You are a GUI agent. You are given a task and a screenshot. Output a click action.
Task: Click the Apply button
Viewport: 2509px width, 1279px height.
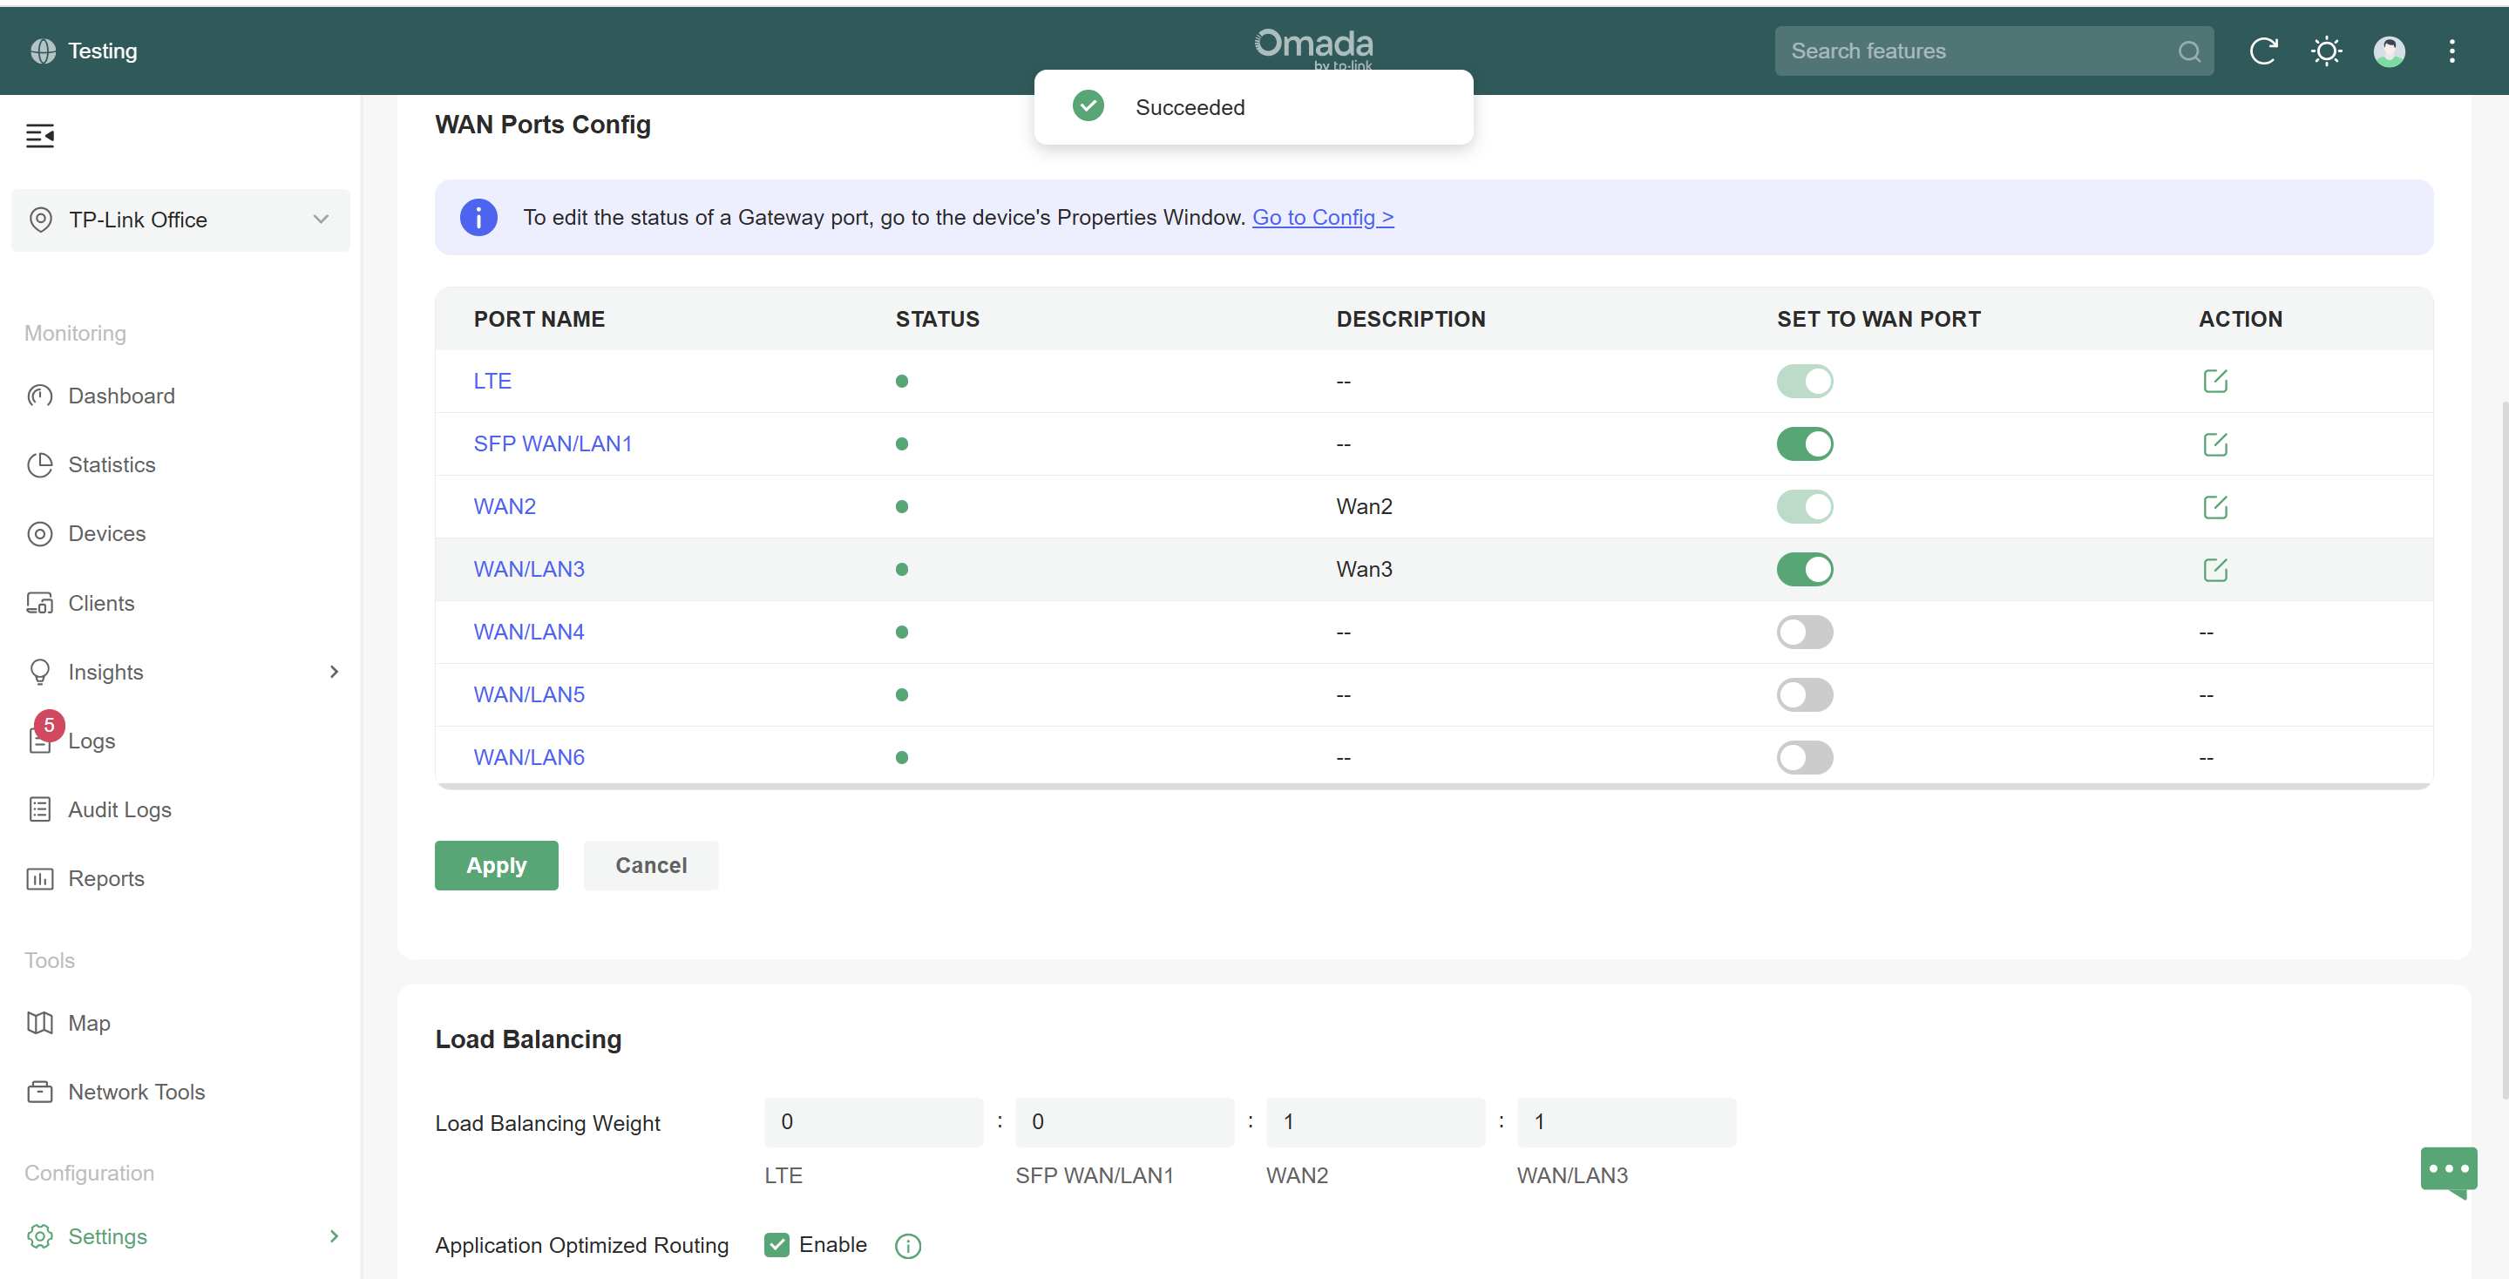[496, 864]
